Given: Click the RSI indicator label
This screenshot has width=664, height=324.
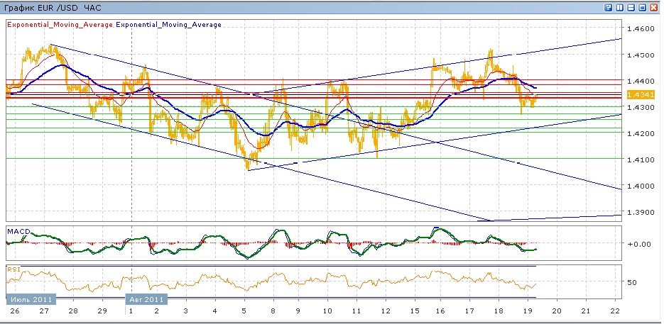Looking at the screenshot, I should click(13, 269).
